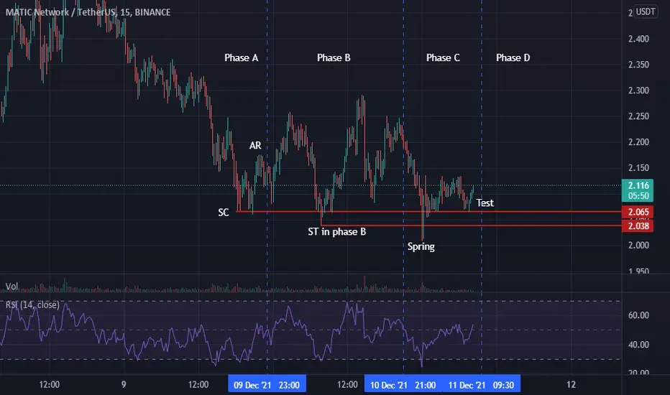Screen dimensions: 670x395
Task: Select the 'ST in phase B' annotation
Action: (336, 231)
